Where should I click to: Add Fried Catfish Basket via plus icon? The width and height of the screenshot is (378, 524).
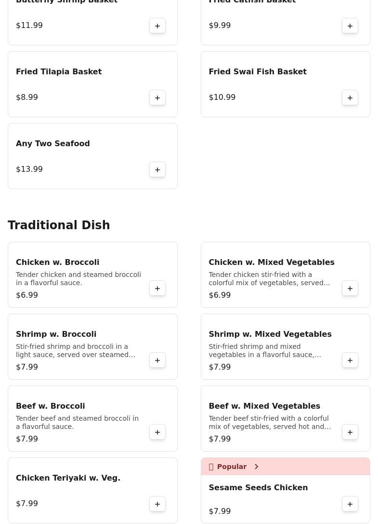pos(350,26)
